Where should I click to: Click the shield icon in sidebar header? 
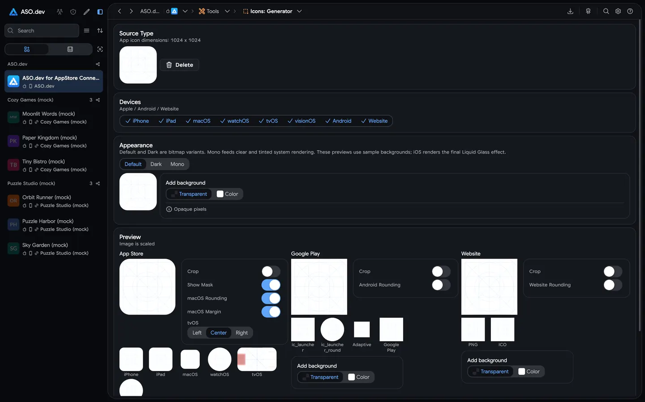(x=73, y=12)
